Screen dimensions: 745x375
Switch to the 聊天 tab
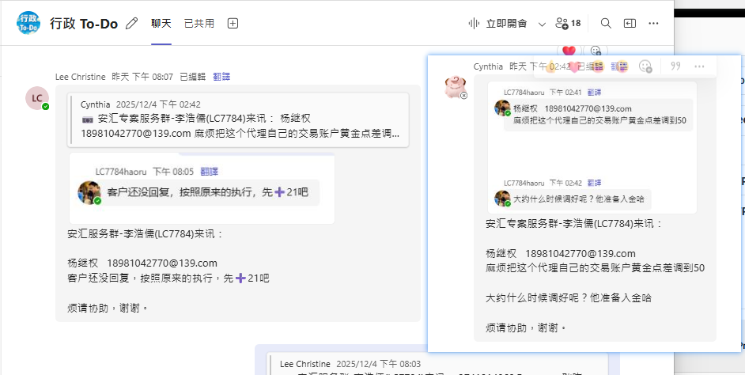pos(161,23)
